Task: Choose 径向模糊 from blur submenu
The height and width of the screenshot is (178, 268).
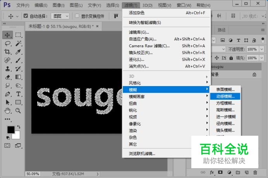Action: [x=225, y=123]
